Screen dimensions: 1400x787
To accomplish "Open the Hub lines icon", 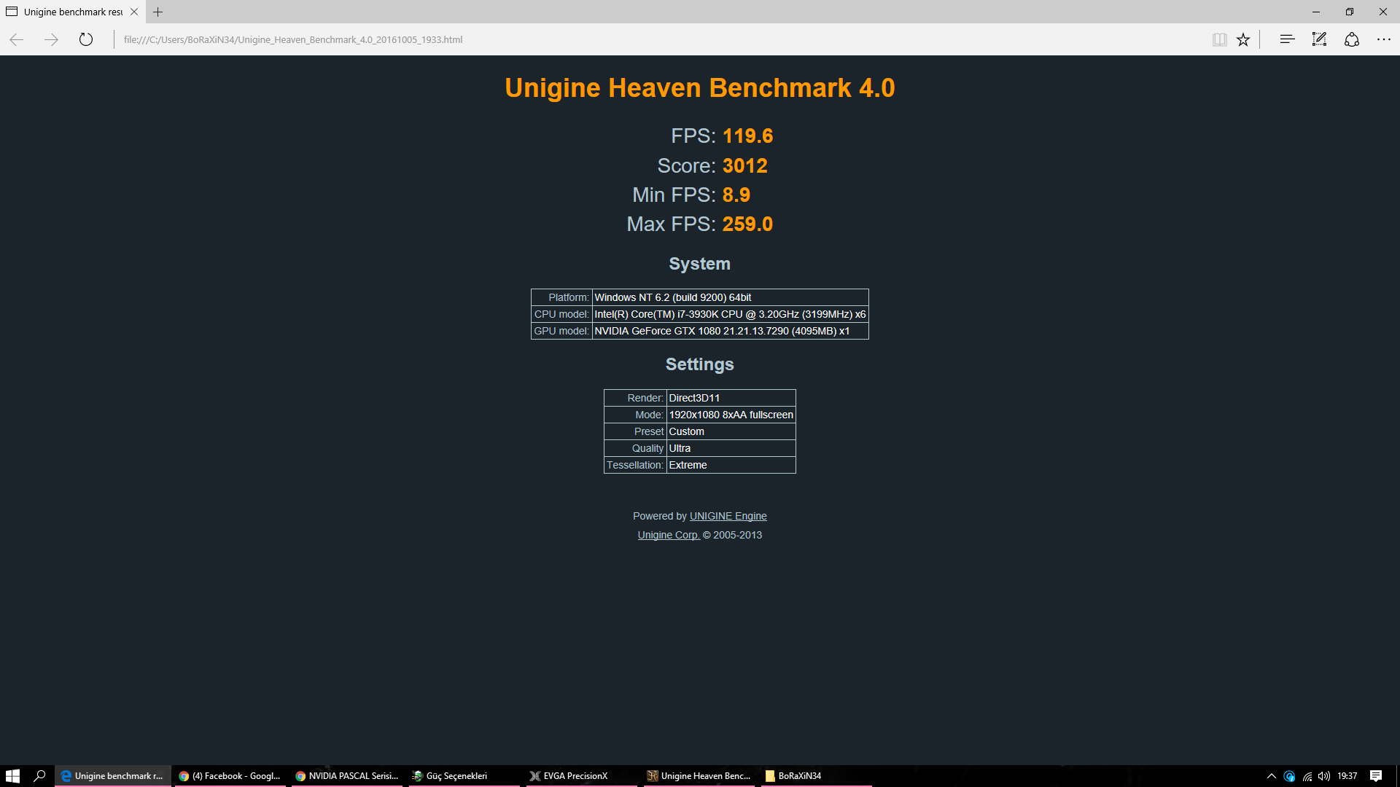I will 1287,39.
